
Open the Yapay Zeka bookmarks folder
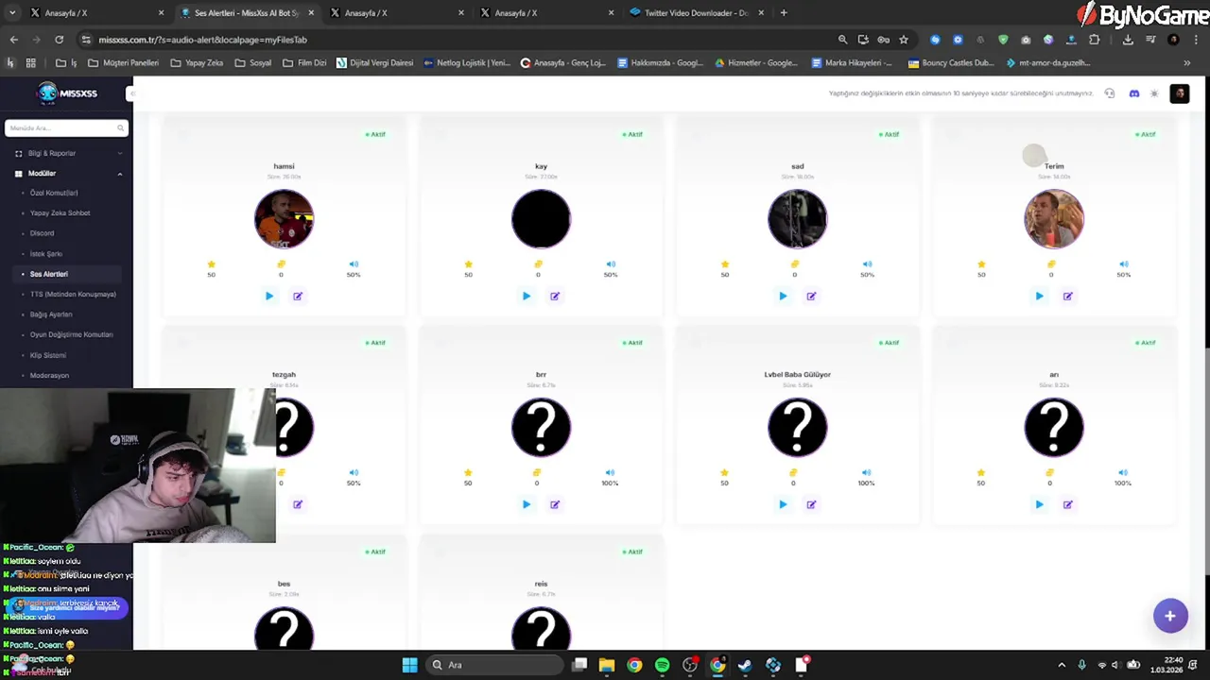197,63
